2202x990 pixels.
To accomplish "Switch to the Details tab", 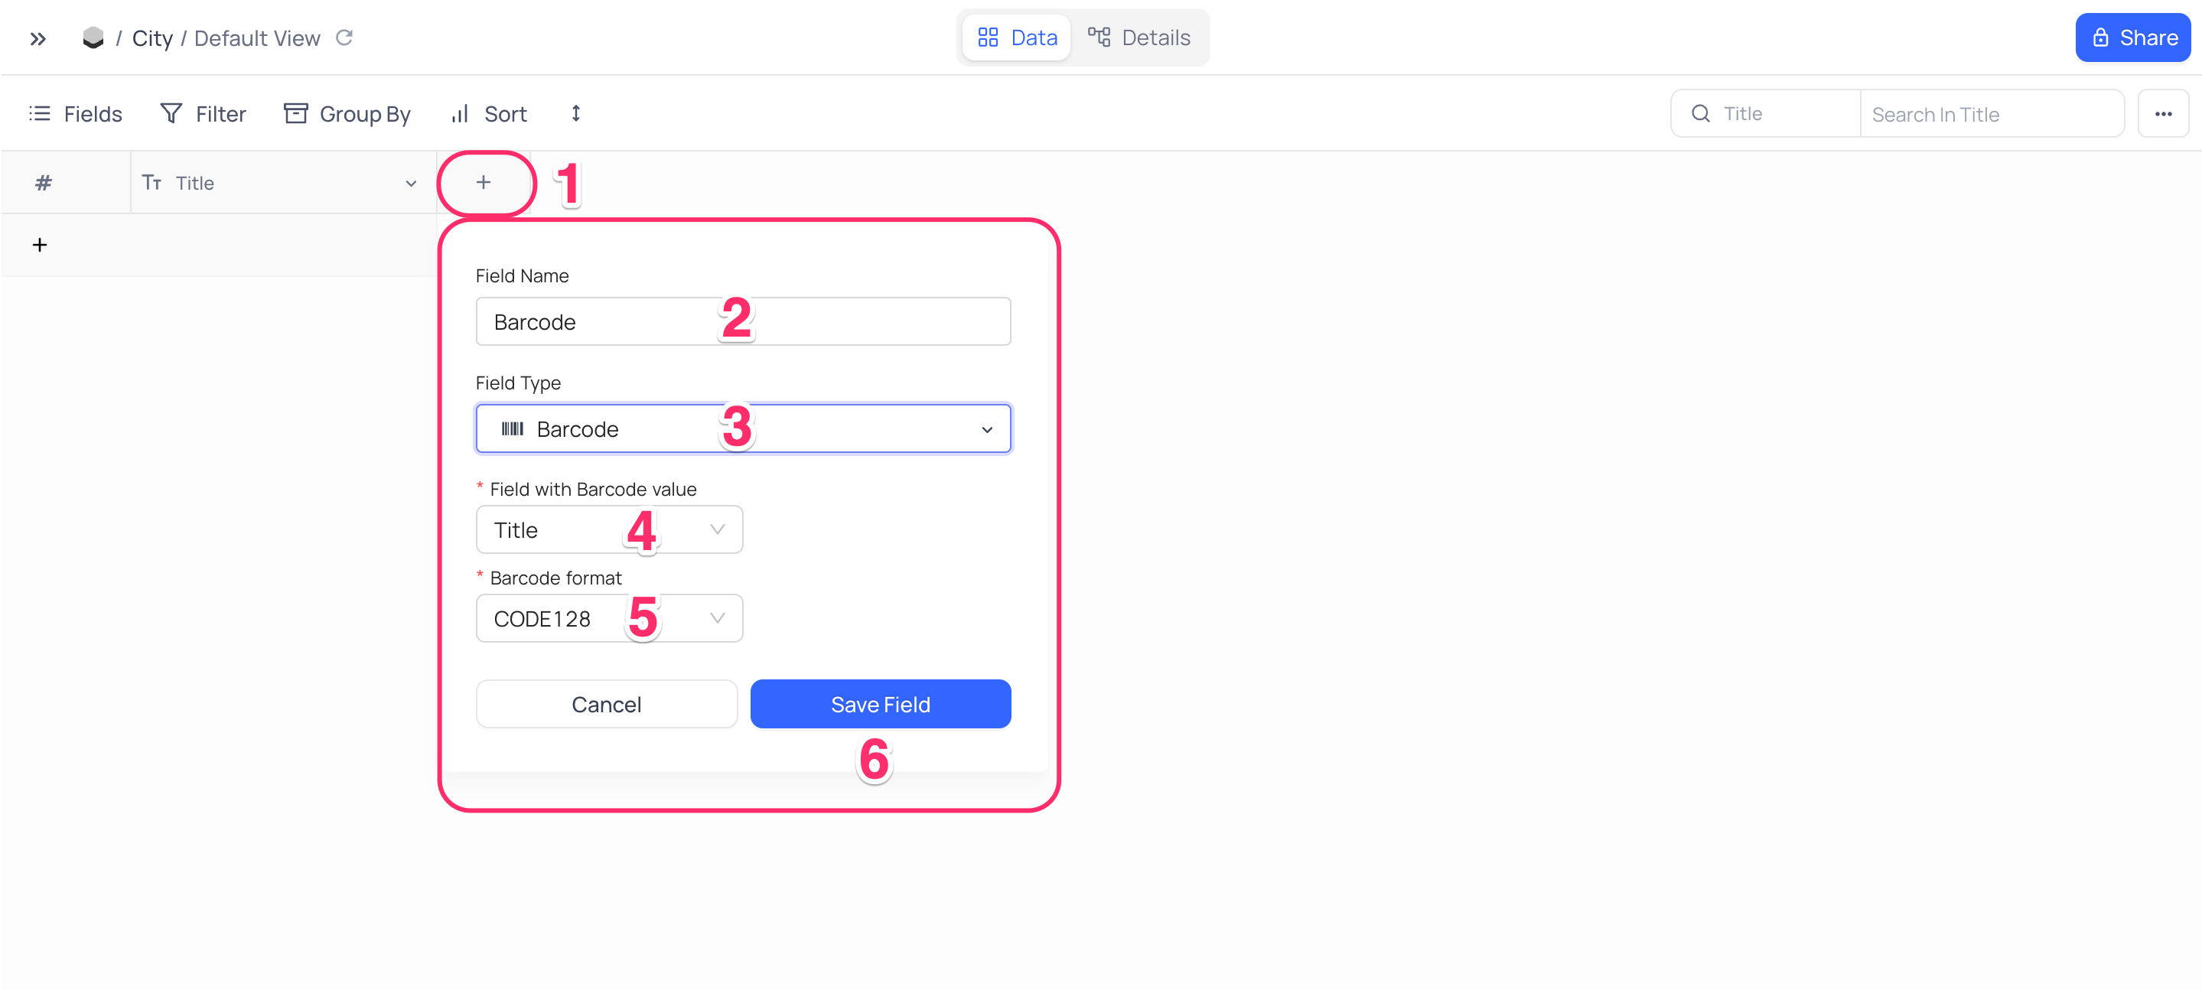I will [x=1139, y=37].
